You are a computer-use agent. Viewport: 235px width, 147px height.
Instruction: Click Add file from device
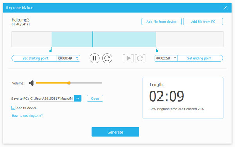161,22
